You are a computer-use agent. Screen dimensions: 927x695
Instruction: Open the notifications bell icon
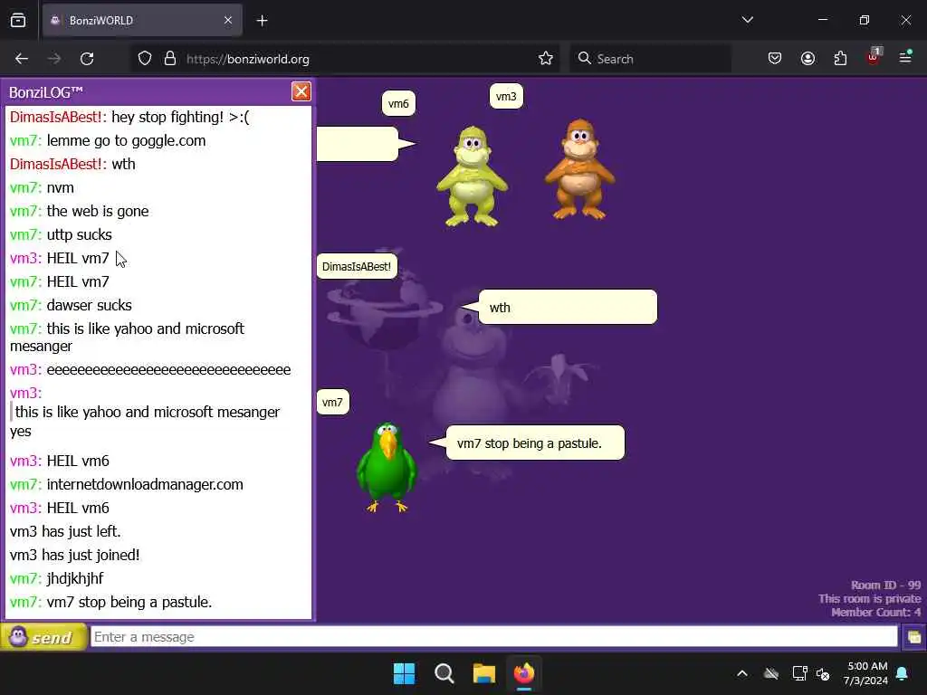903,673
